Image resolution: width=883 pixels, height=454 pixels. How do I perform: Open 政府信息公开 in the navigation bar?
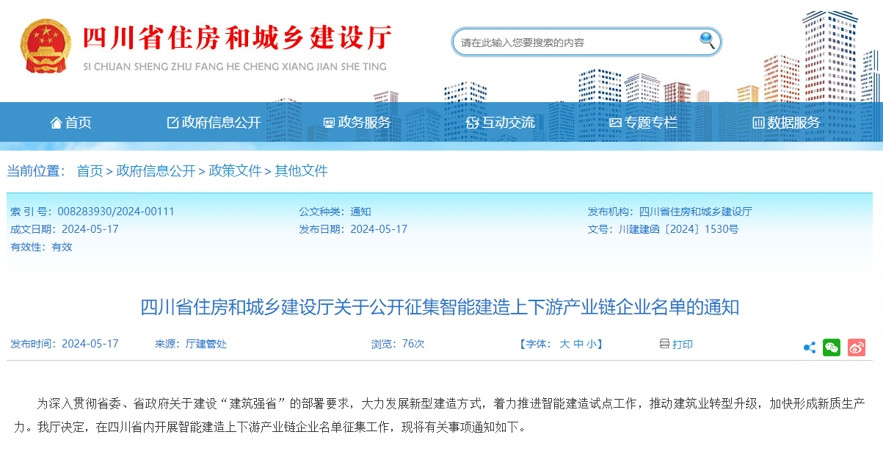tap(214, 123)
